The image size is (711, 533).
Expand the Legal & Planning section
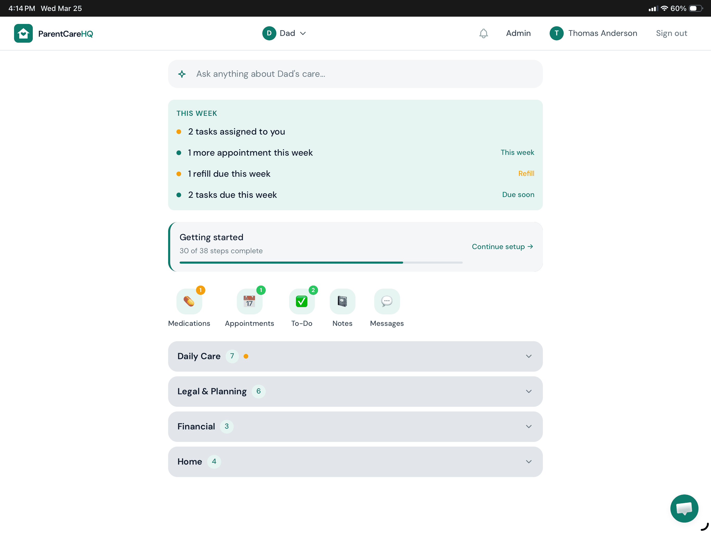click(x=355, y=391)
